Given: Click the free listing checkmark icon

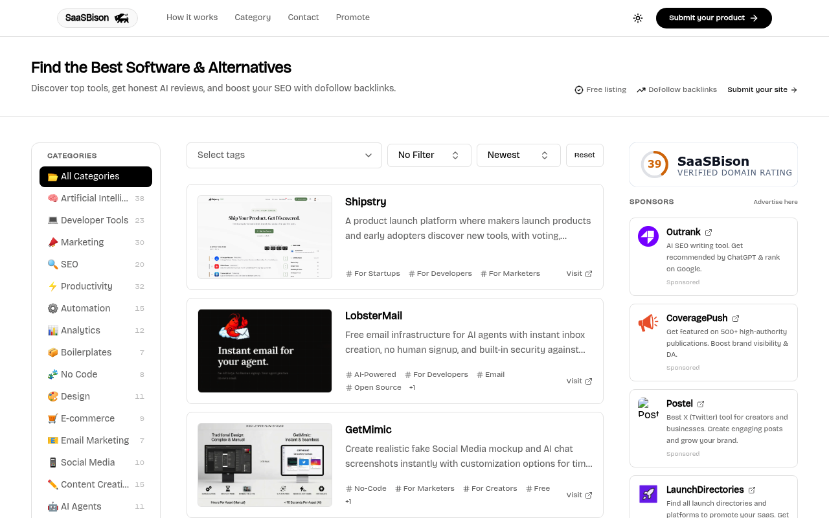Looking at the screenshot, I should point(579,90).
